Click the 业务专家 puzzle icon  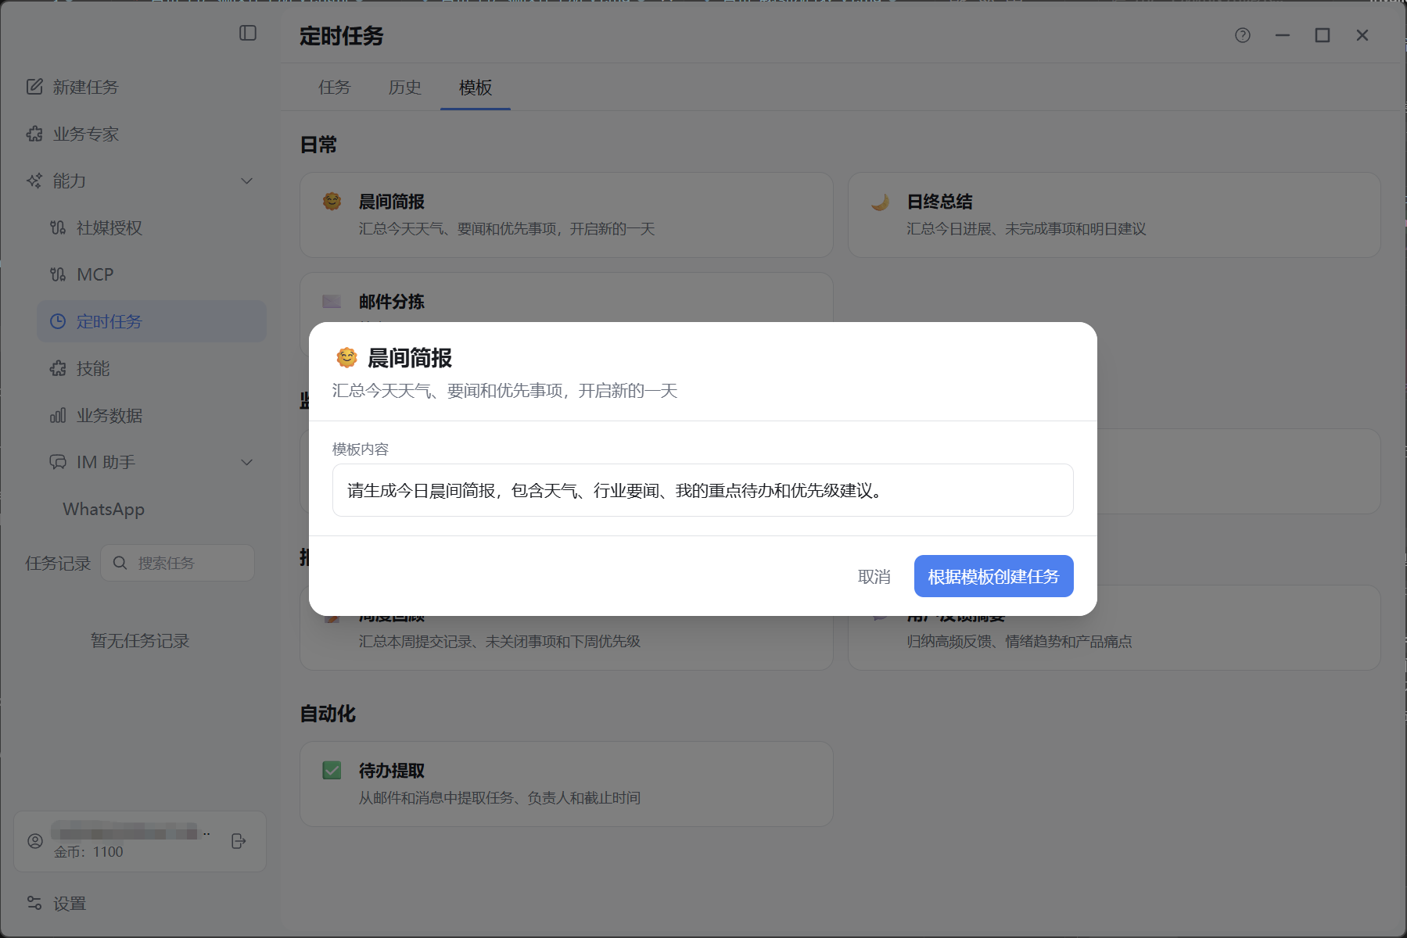34,134
